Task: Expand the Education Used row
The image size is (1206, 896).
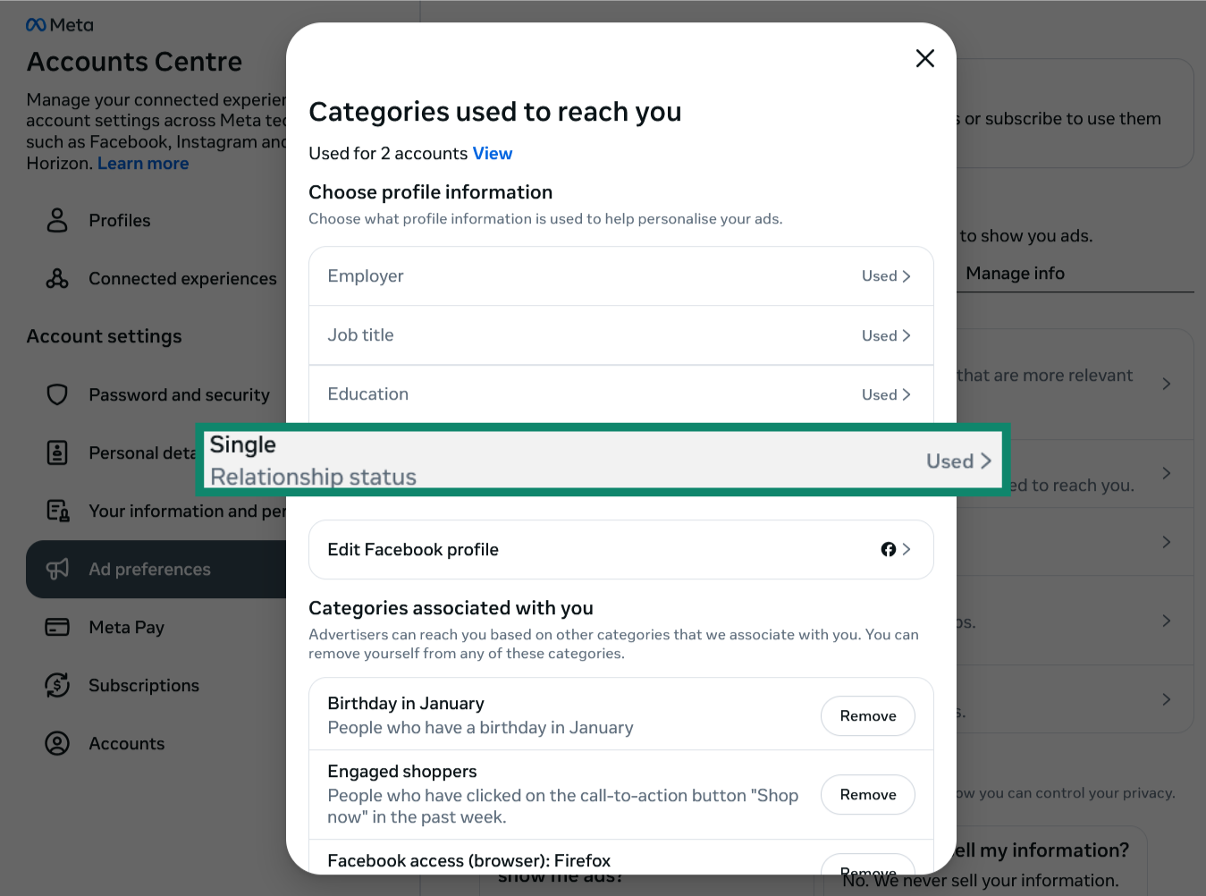Action: click(x=885, y=394)
